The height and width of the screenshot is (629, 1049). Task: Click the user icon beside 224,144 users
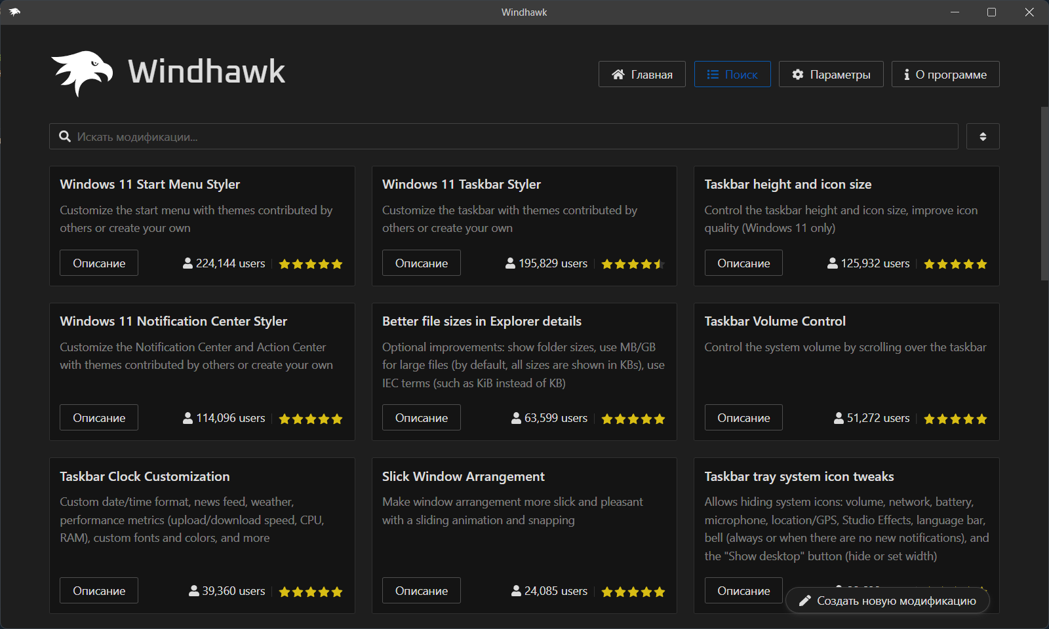(188, 263)
